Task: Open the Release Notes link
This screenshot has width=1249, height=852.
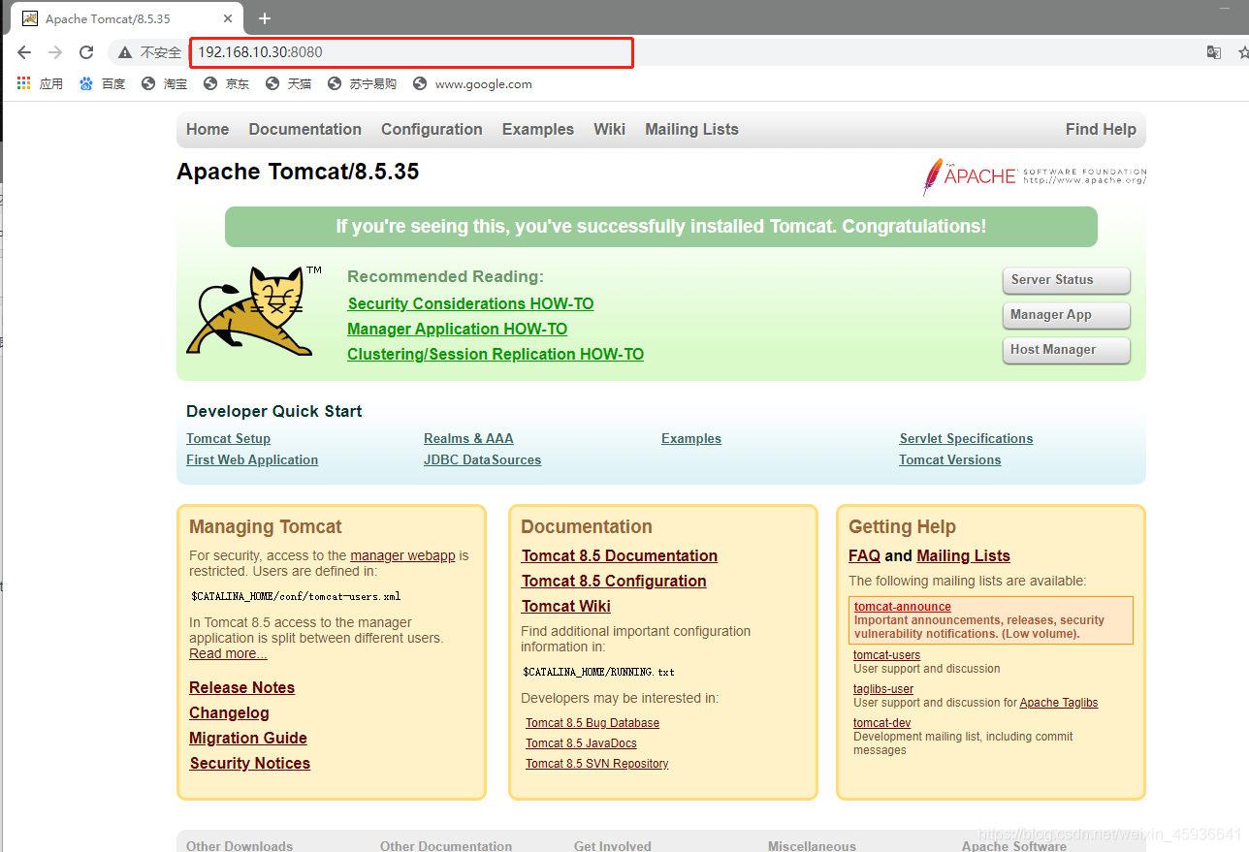Action: coord(241,687)
